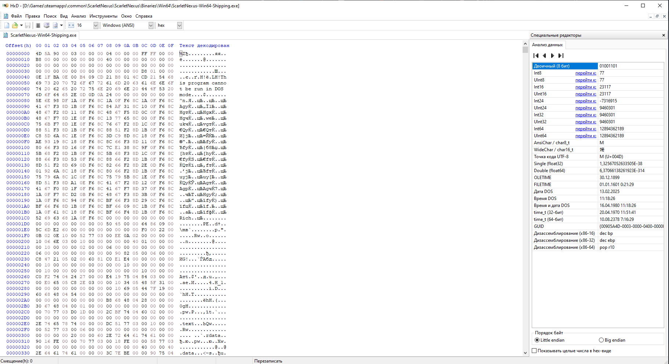Open the Инструменты menu

103,16
